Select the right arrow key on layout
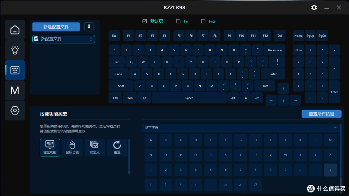The width and height of the screenshot is (349, 196). point(295,100)
